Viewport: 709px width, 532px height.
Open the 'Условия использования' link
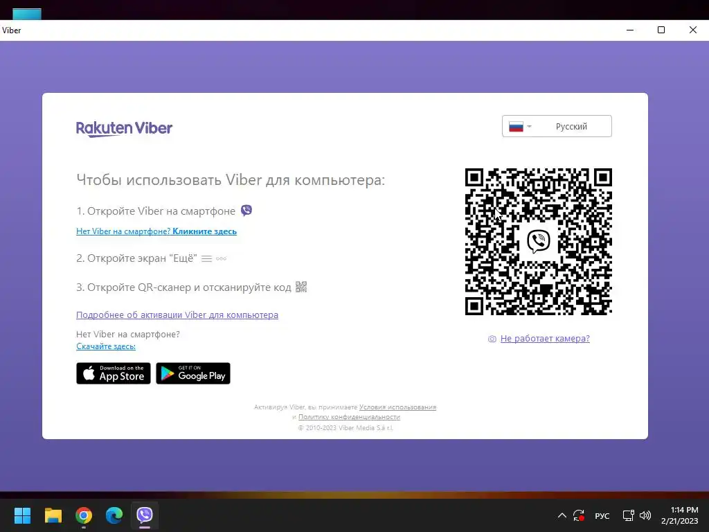(397, 407)
